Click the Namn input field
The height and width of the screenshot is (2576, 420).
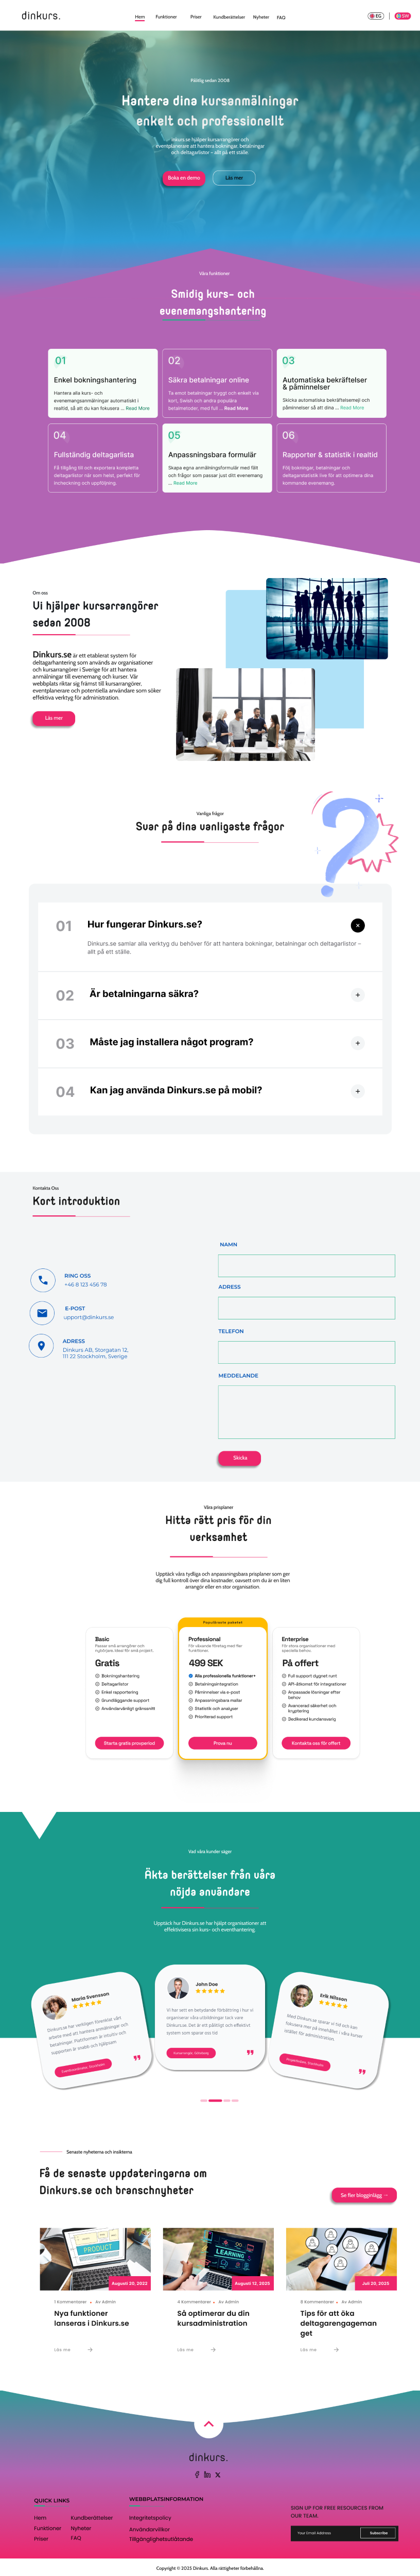point(306,1265)
